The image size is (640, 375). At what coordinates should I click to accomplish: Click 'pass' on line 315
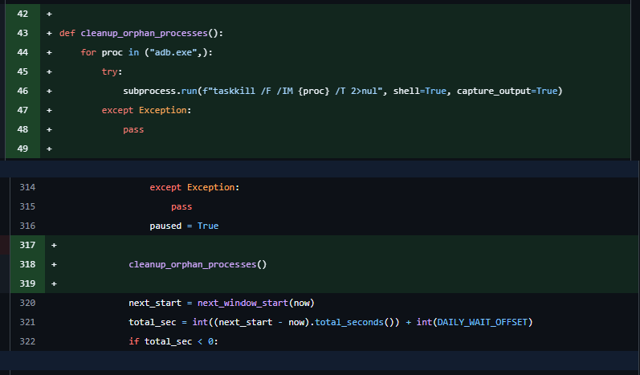[x=181, y=206]
